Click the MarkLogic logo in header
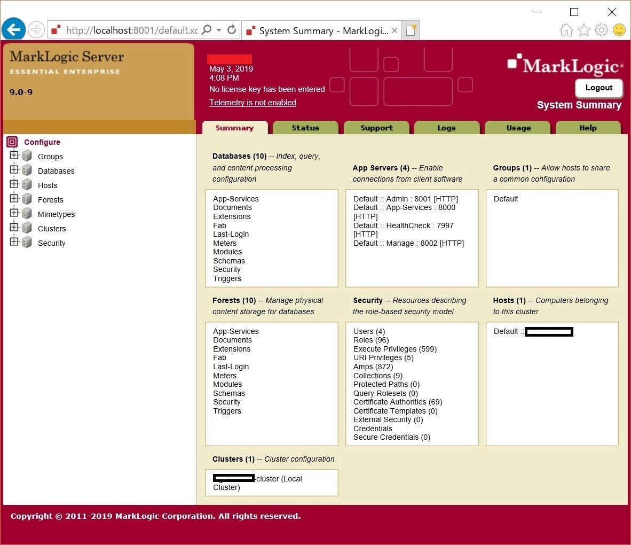631x545 pixels. pyautogui.click(x=565, y=65)
